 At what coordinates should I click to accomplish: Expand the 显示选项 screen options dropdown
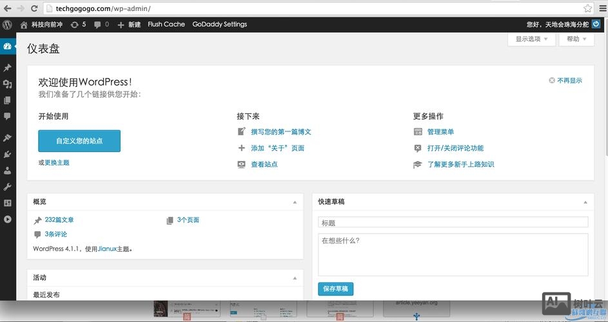[x=532, y=39]
